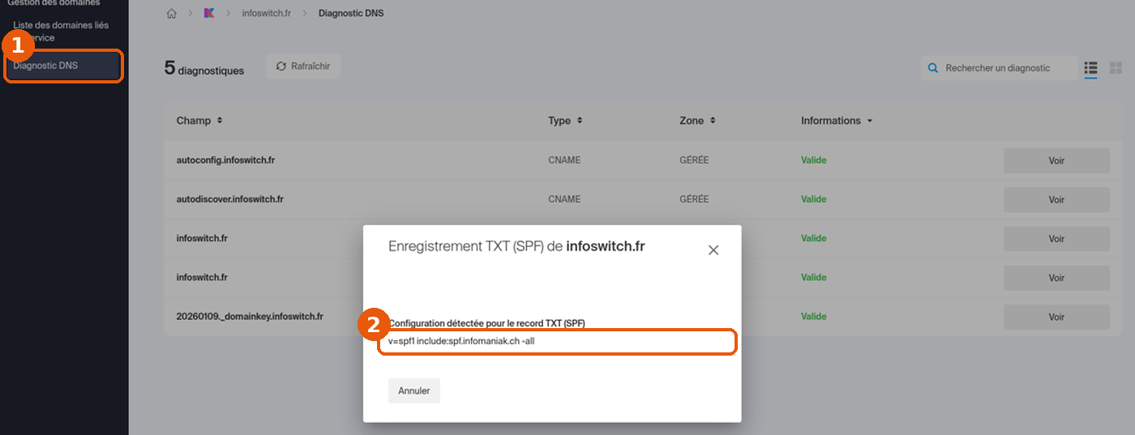The image size is (1135, 435).
Task: Click the detected SPF record value field
Action: tap(558, 342)
